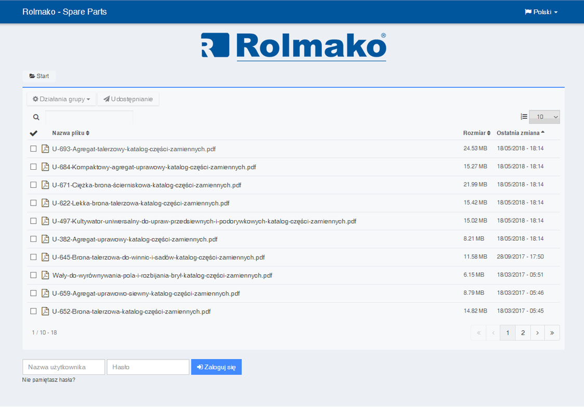
Task: Click size value 6.15 MB
Action: (474, 275)
